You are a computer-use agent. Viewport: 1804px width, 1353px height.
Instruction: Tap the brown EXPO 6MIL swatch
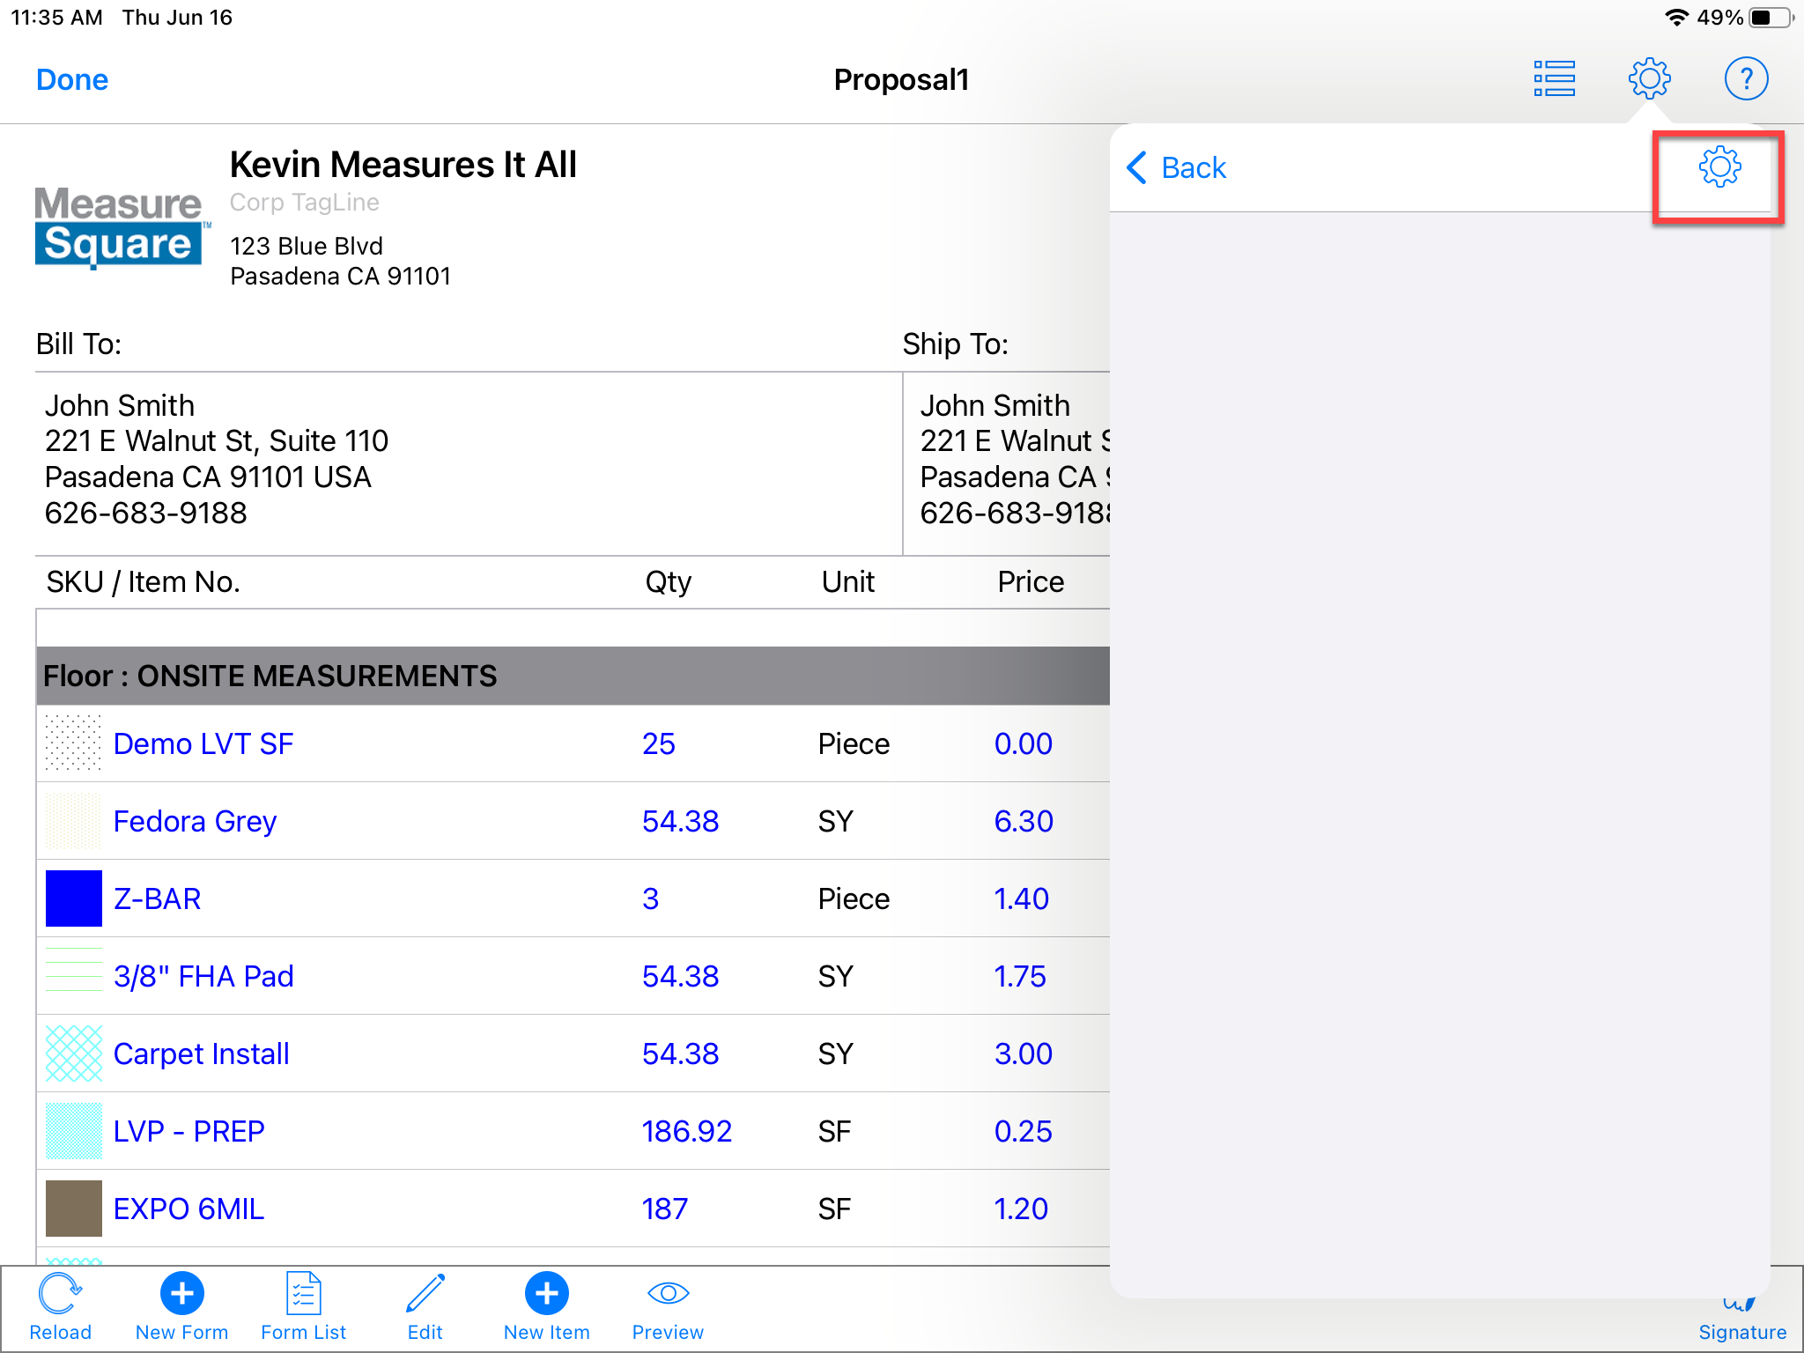point(74,1209)
